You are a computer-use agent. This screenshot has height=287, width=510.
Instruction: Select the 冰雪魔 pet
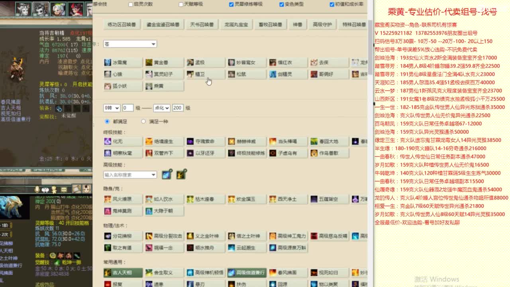(123, 63)
